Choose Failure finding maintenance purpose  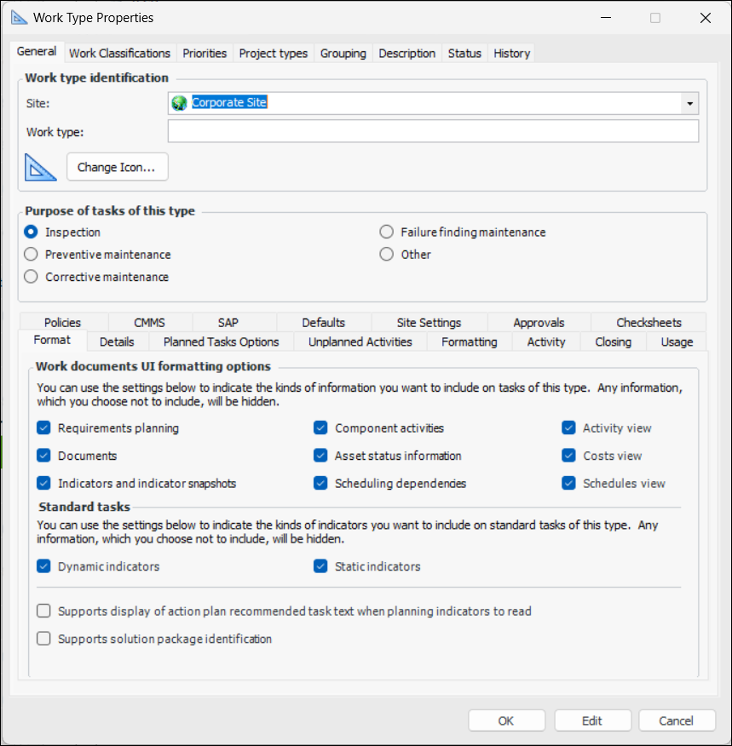click(x=387, y=232)
